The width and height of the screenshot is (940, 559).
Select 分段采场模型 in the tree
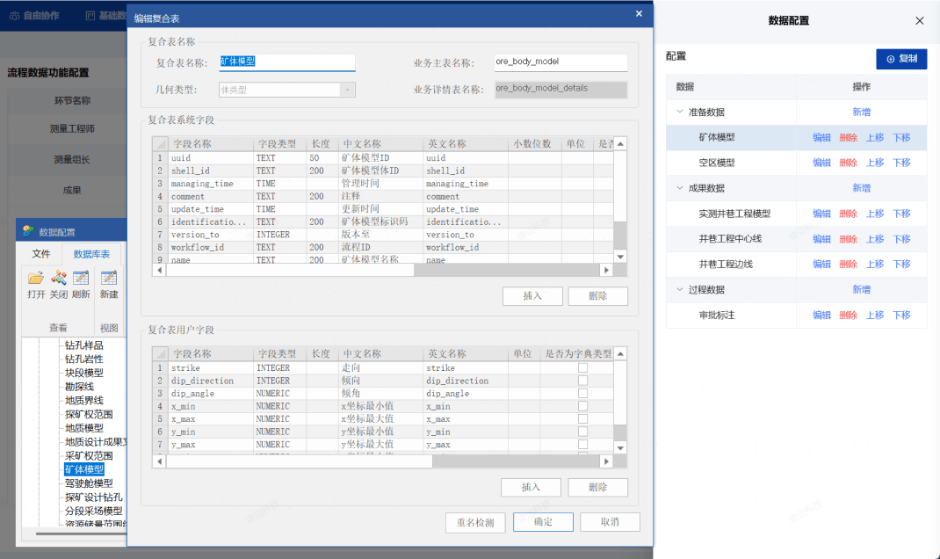pyautogui.click(x=93, y=511)
